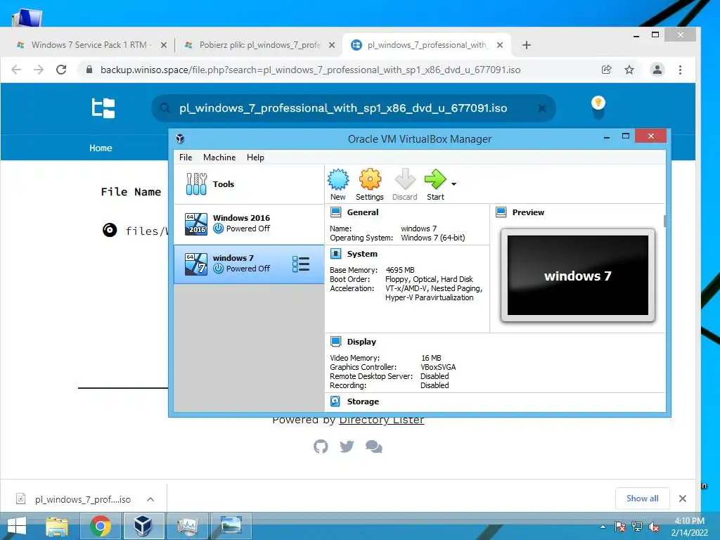Open File Explorer from taskbar
720x540 pixels.
(x=57, y=526)
